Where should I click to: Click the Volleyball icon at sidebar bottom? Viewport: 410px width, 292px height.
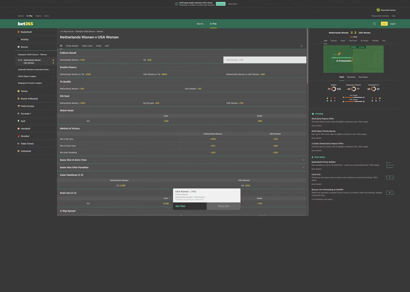point(19,151)
